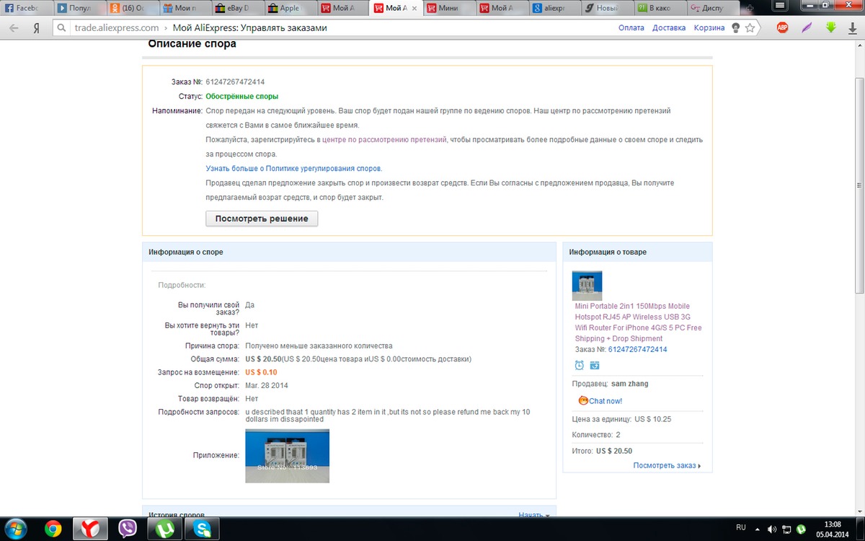This screenshot has height=541, width=865.
Task: Click the status text Обострённые споры
Action: click(242, 96)
